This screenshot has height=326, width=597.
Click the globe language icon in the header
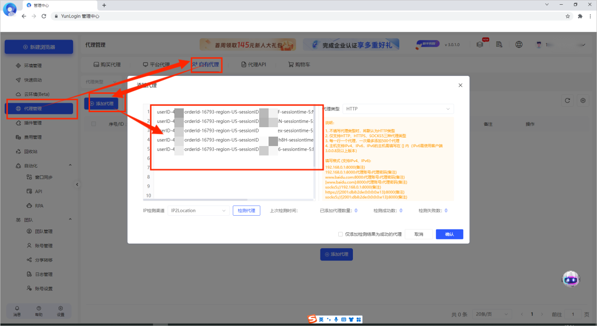[x=519, y=45]
